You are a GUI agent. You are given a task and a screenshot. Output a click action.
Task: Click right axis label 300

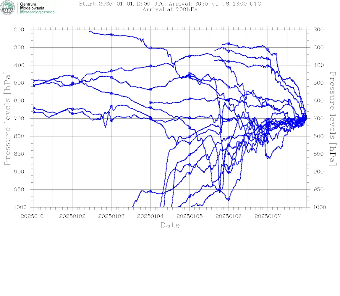318,47
